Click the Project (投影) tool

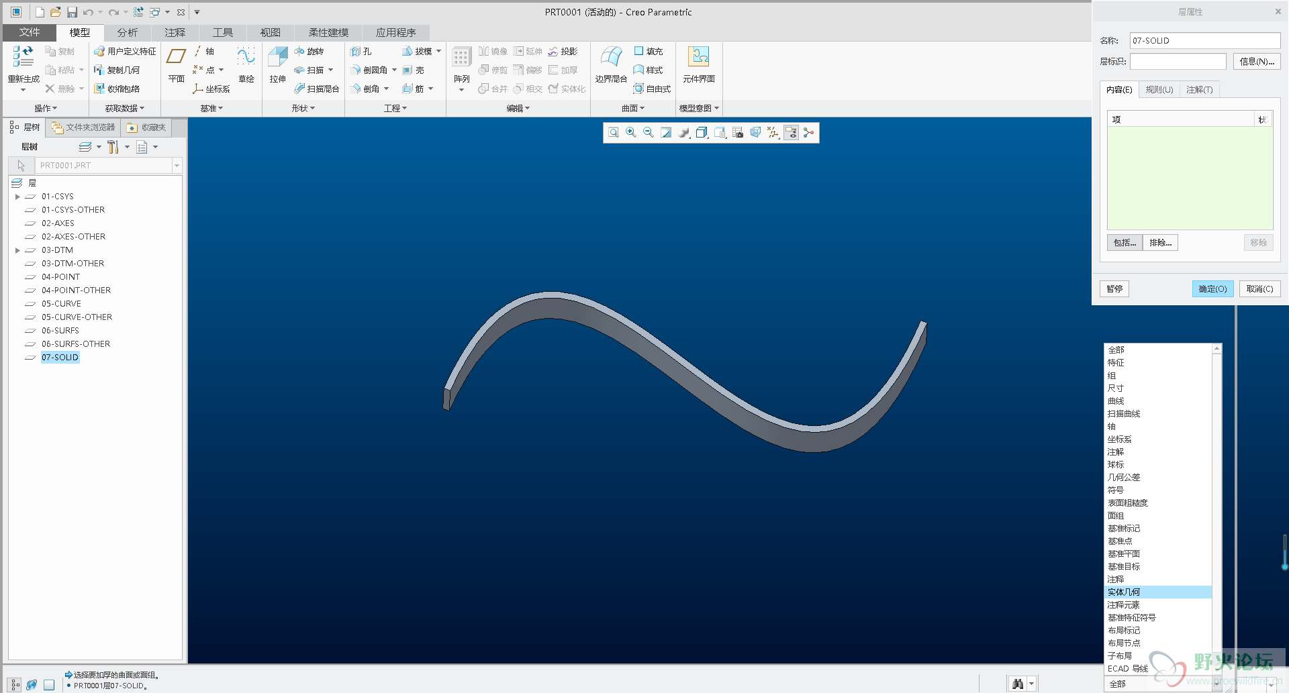click(563, 52)
